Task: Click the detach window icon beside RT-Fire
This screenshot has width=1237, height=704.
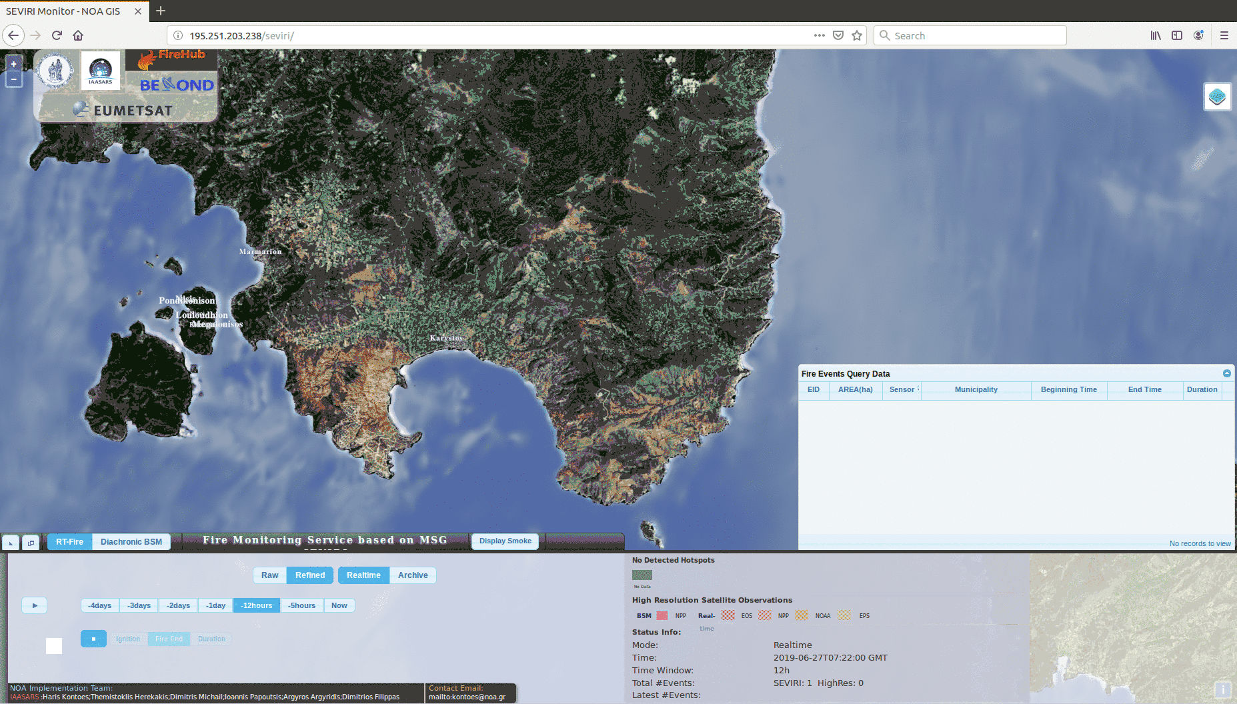Action: [x=31, y=543]
